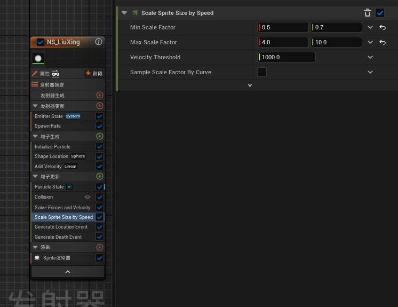Enable Sample Scale Factor By Curve checkbox
This screenshot has width=398, height=307.
[262, 72]
